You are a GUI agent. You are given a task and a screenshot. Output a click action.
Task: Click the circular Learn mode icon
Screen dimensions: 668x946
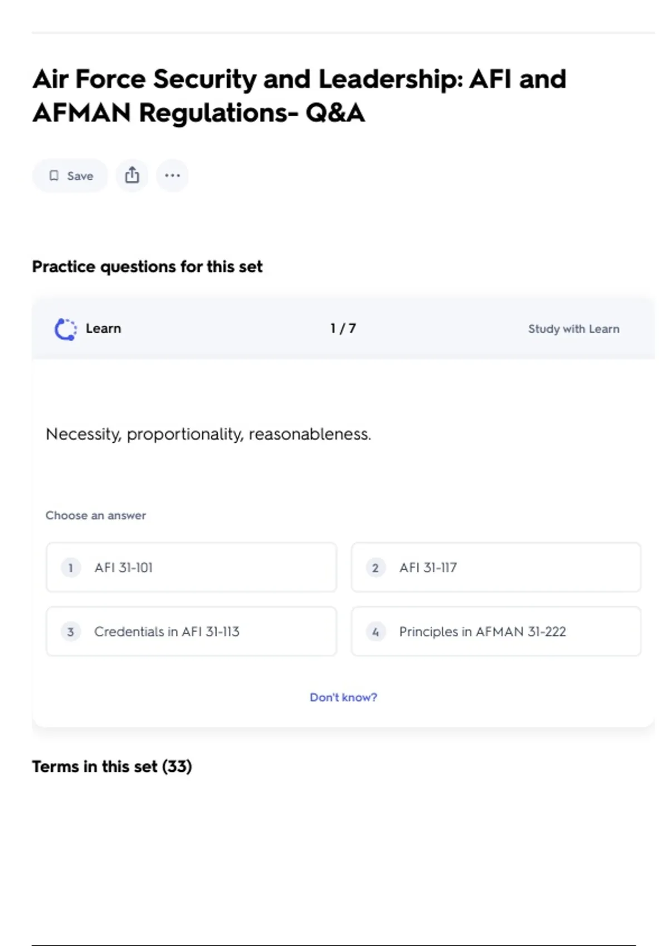(65, 329)
